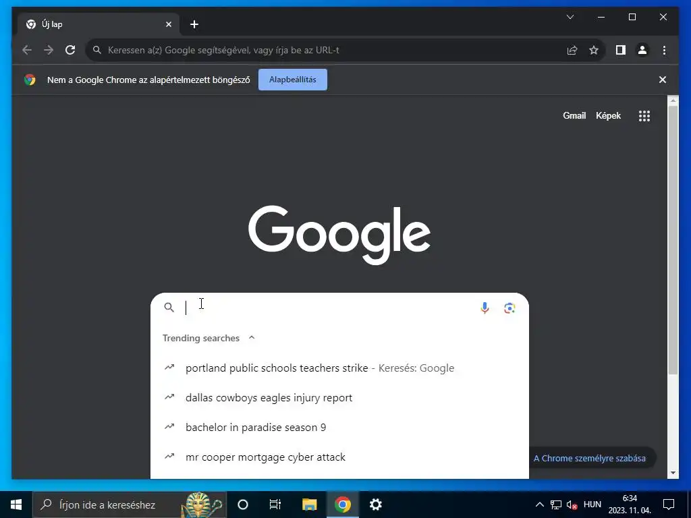Start voice search with the microphone

tap(485, 308)
